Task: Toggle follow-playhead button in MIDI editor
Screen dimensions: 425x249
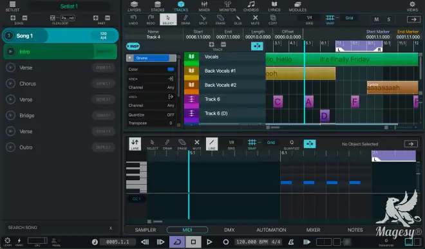Action: (x=310, y=144)
